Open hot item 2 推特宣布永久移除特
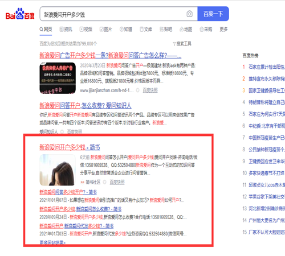Image resolution: width=285 pixels, height=256 pixels. pos(267,79)
